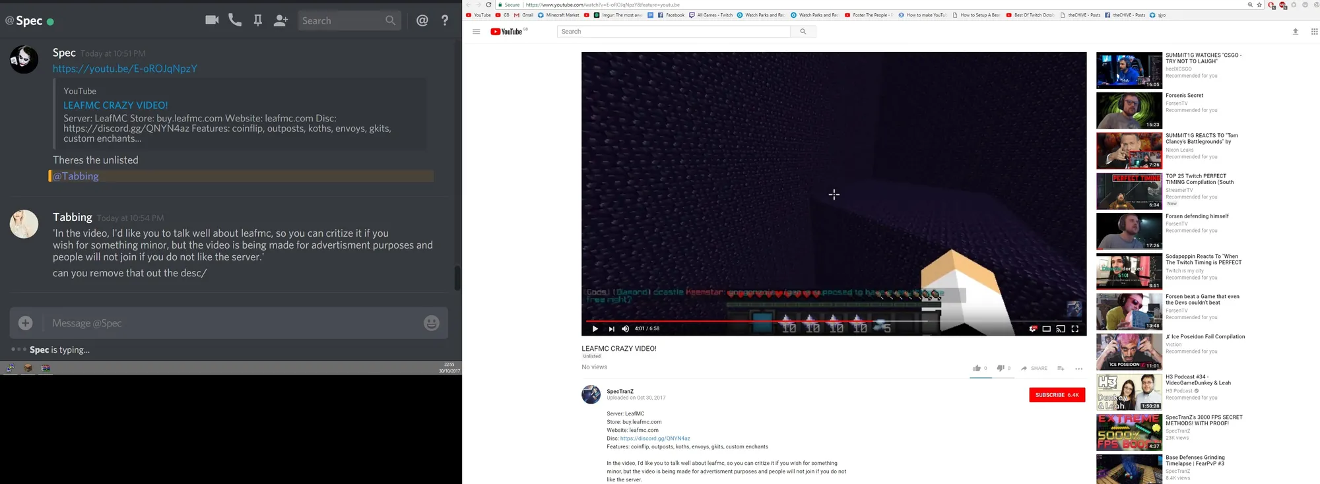The width and height of the screenshot is (1320, 484).
Task: Dislike the video with thumbs down
Action: point(1001,368)
